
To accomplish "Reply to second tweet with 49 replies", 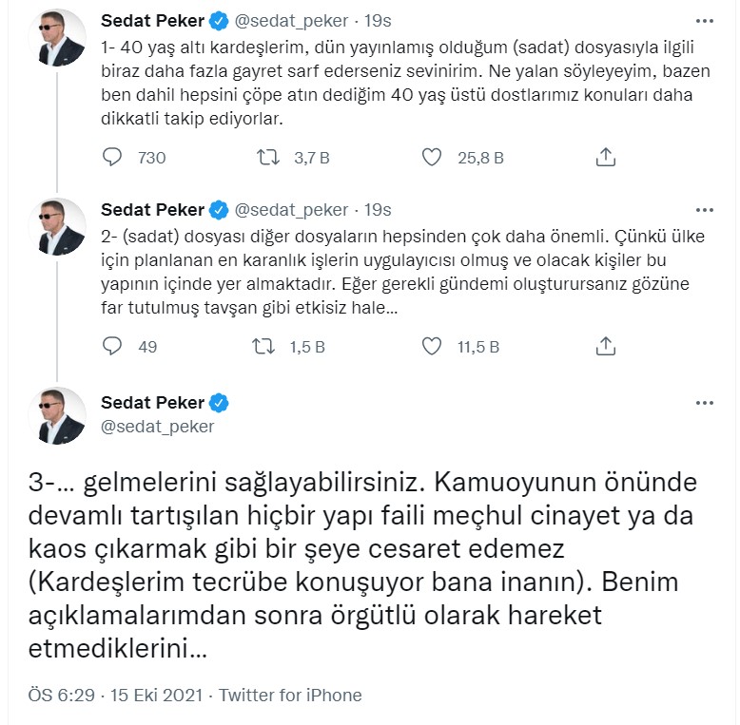I will coord(113,347).
